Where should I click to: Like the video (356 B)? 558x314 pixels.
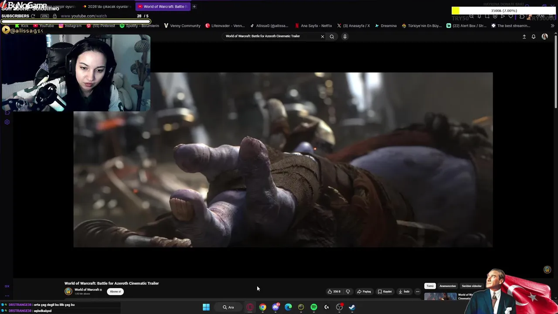click(x=334, y=291)
